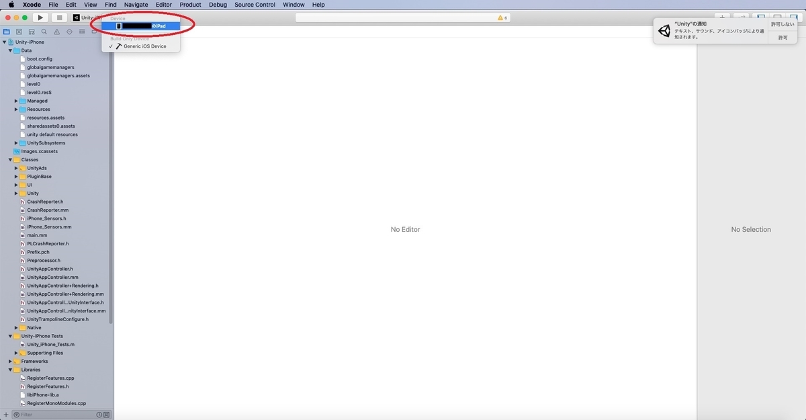Expand the Managed folder
806x420 pixels.
[16, 101]
